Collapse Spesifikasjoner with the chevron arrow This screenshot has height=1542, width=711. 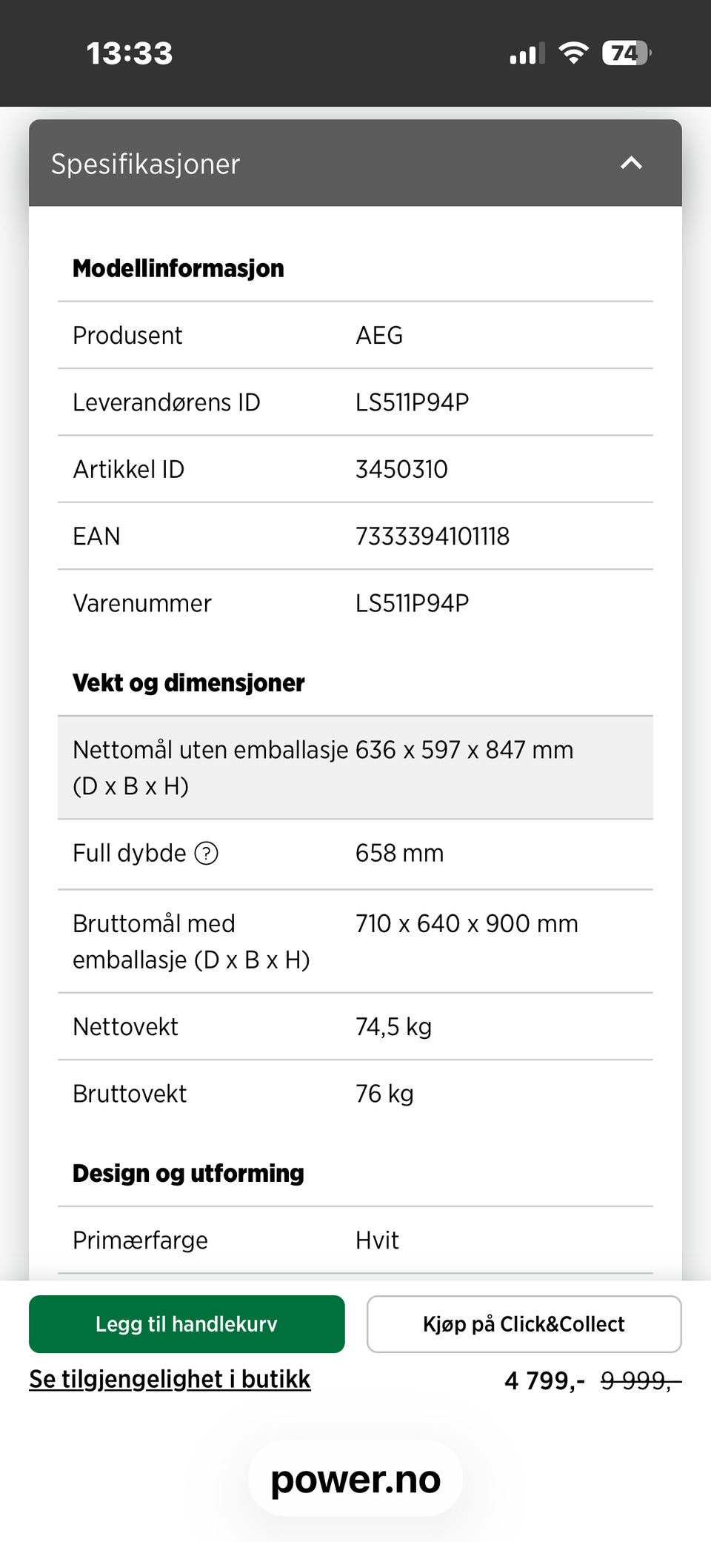pyautogui.click(x=631, y=163)
